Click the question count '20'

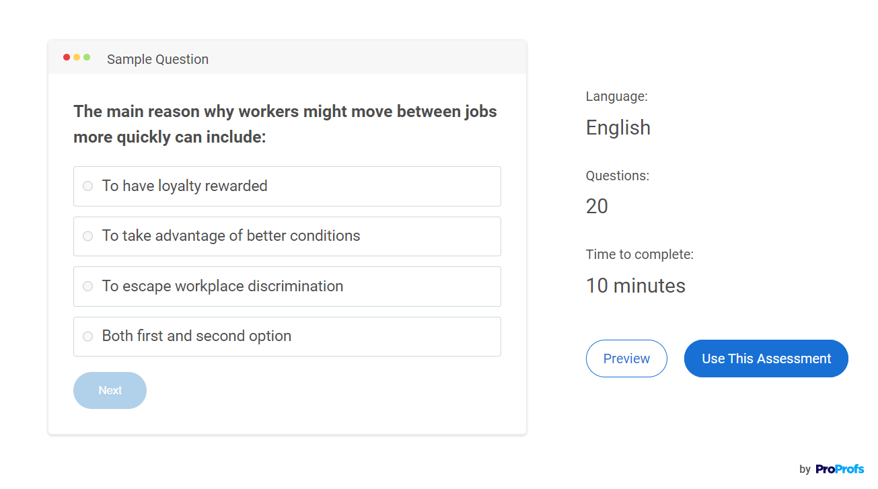(597, 206)
